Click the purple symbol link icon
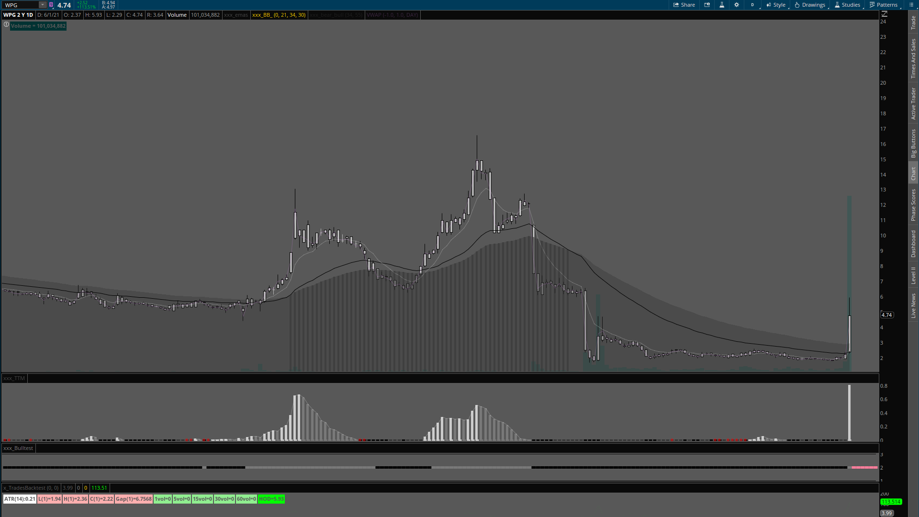 pyautogui.click(x=51, y=5)
